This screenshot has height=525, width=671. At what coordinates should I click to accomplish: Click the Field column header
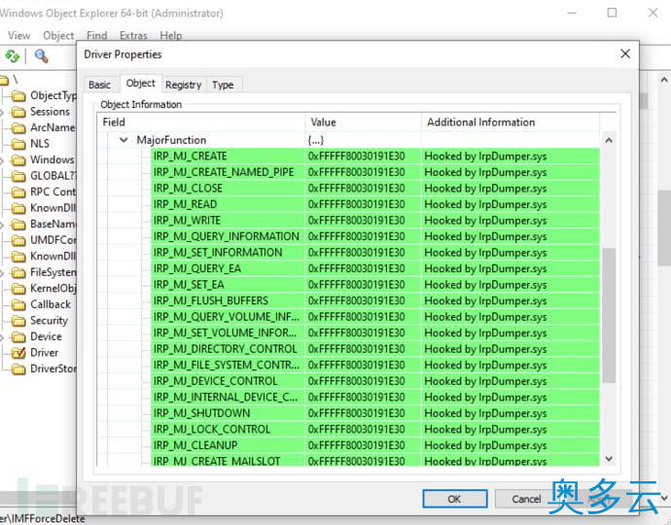201,122
